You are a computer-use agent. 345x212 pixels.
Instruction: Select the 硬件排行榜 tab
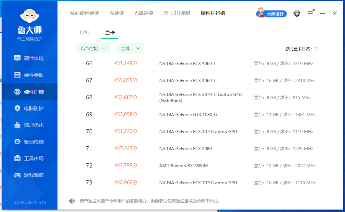[x=213, y=14]
